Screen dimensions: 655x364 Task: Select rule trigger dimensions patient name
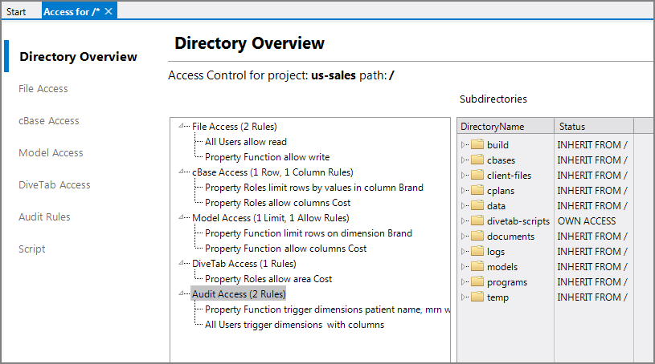[x=328, y=309]
